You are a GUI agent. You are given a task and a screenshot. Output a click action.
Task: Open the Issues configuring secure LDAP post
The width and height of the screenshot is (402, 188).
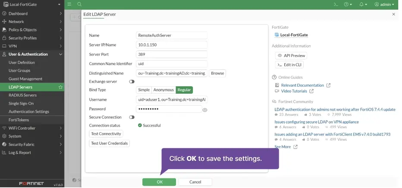317,122
